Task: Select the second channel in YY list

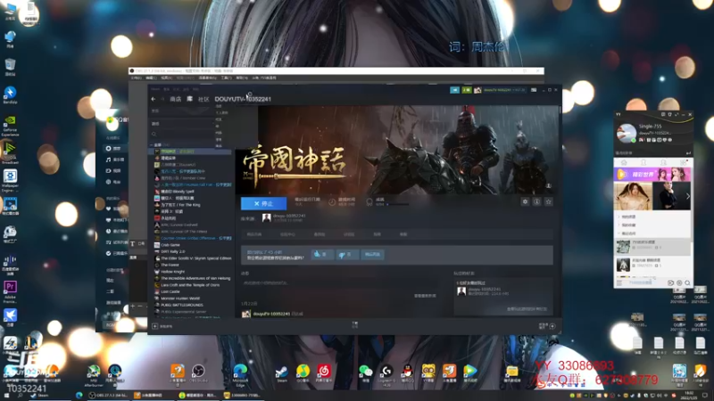Action: [x=652, y=265]
